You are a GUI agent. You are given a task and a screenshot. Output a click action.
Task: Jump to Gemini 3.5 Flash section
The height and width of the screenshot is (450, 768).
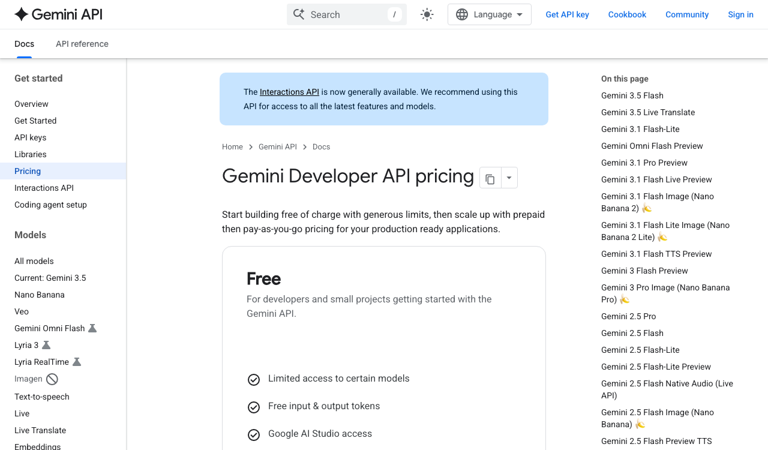click(632, 95)
